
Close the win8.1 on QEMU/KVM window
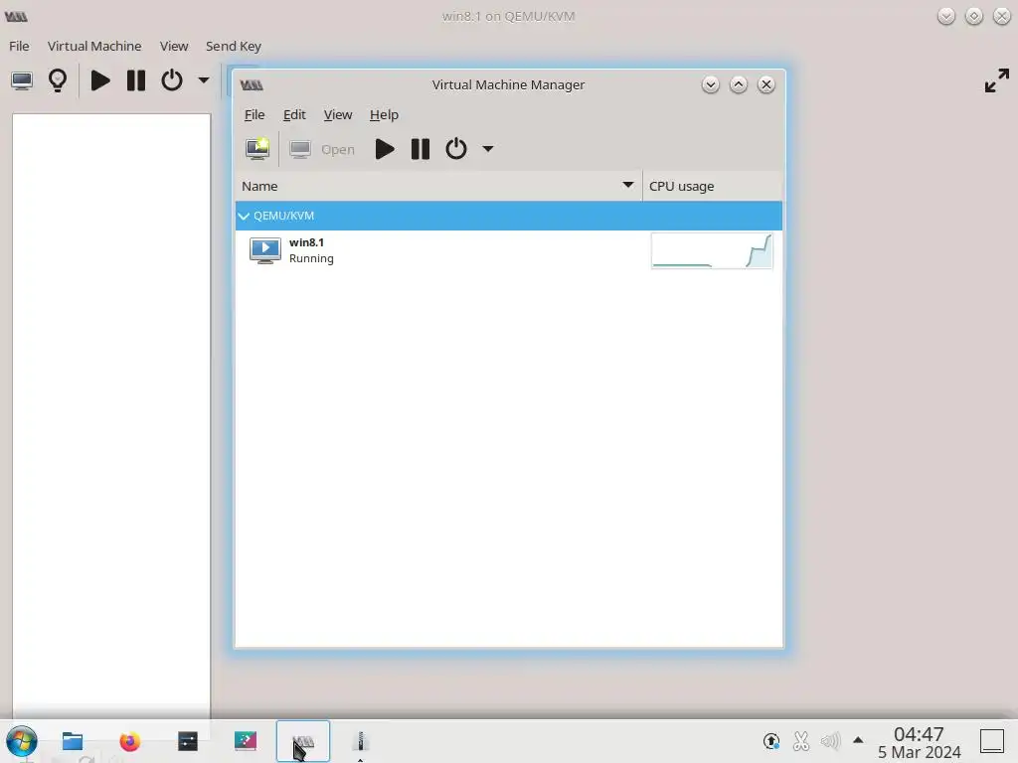click(1002, 16)
